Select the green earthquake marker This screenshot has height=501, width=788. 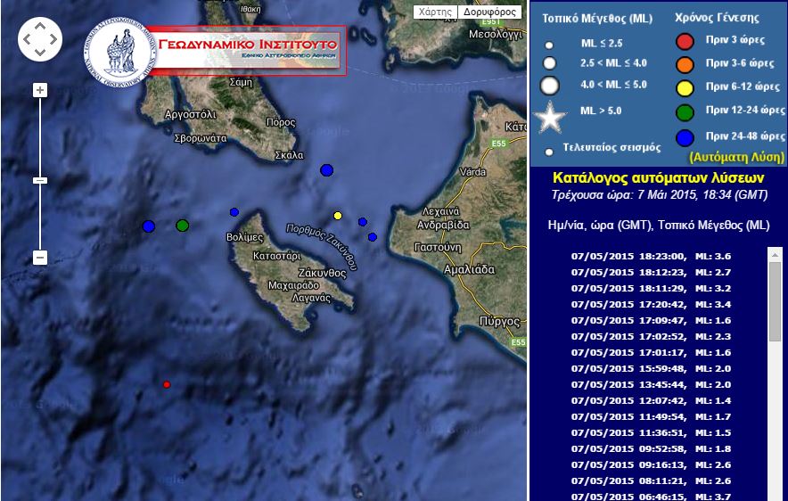click(x=183, y=226)
